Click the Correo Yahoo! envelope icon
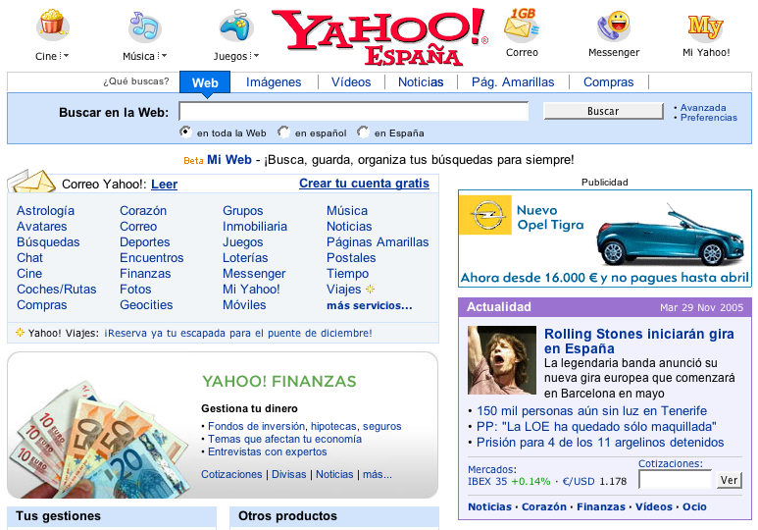Screen dimensions: 758x530 tap(33, 182)
